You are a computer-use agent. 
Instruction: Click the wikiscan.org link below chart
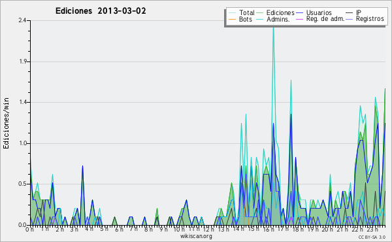click(x=196, y=236)
